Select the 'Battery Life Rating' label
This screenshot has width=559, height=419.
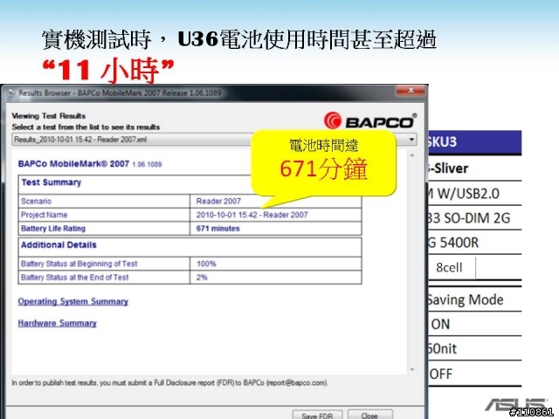53,229
